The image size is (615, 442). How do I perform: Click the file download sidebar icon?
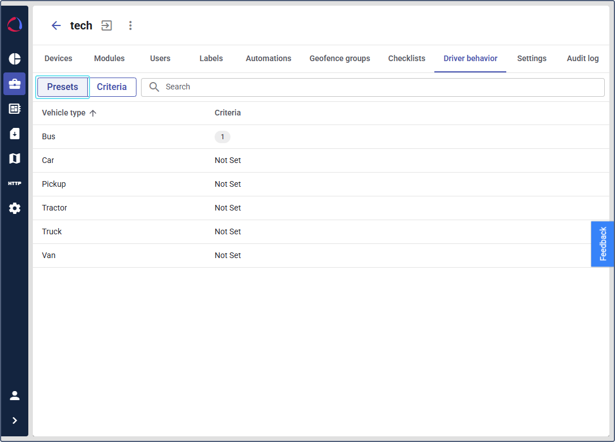coord(15,134)
